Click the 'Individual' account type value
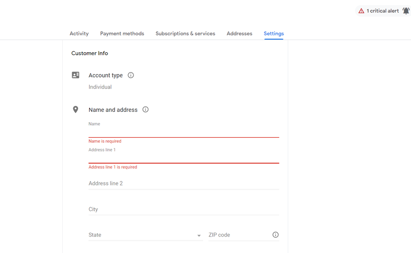The height and width of the screenshot is (253, 411). [100, 87]
